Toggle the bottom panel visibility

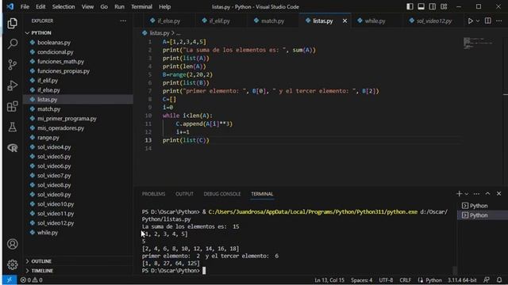pyautogui.click(x=421, y=6)
